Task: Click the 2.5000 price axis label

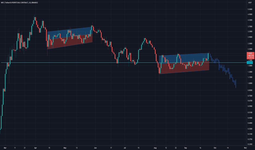Action: pos(250,44)
